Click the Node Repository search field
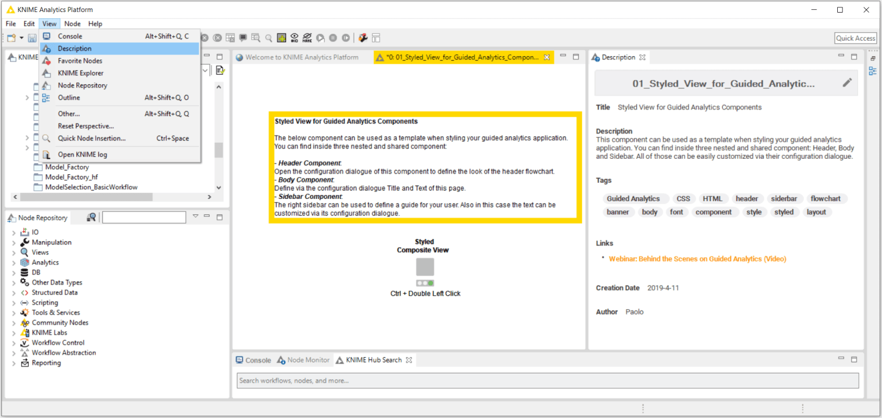 [144, 217]
